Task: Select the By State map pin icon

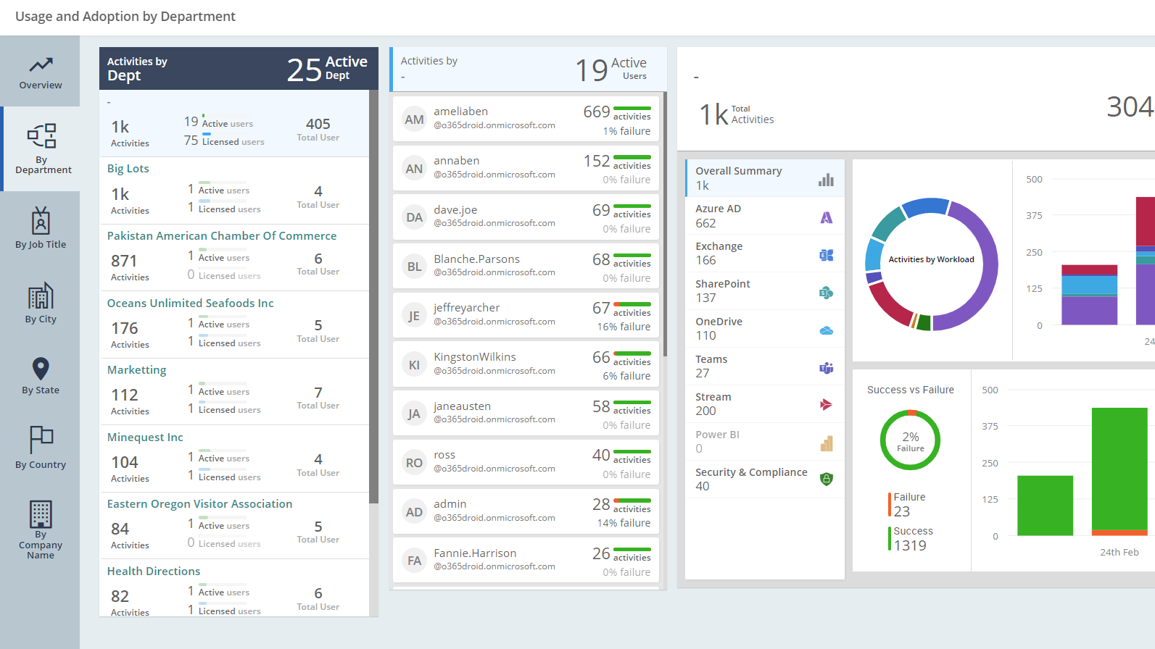Action: (41, 368)
